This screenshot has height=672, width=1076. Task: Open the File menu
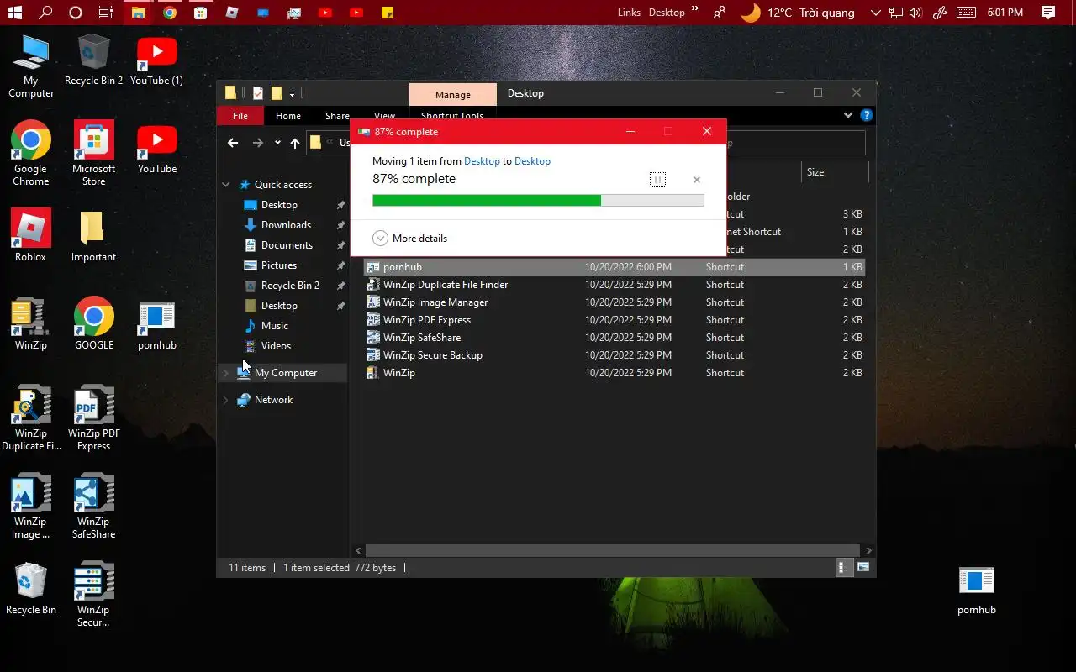[240, 116]
